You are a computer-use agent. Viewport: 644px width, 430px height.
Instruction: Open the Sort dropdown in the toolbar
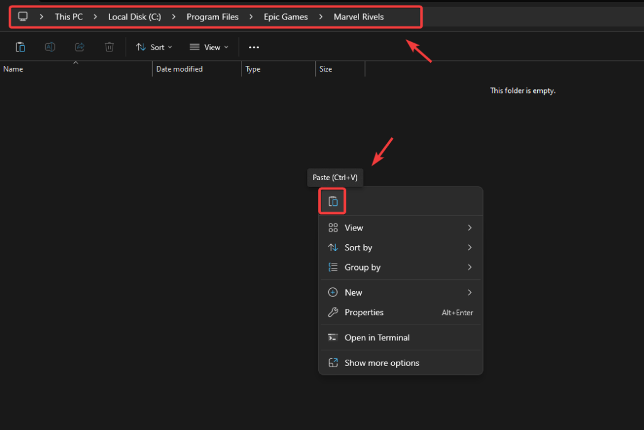click(x=154, y=47)
